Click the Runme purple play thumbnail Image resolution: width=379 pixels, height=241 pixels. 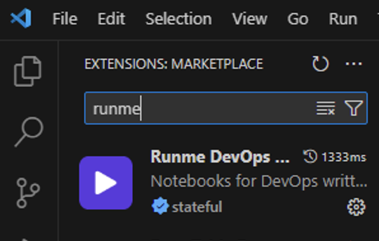(x=106, y=183)
